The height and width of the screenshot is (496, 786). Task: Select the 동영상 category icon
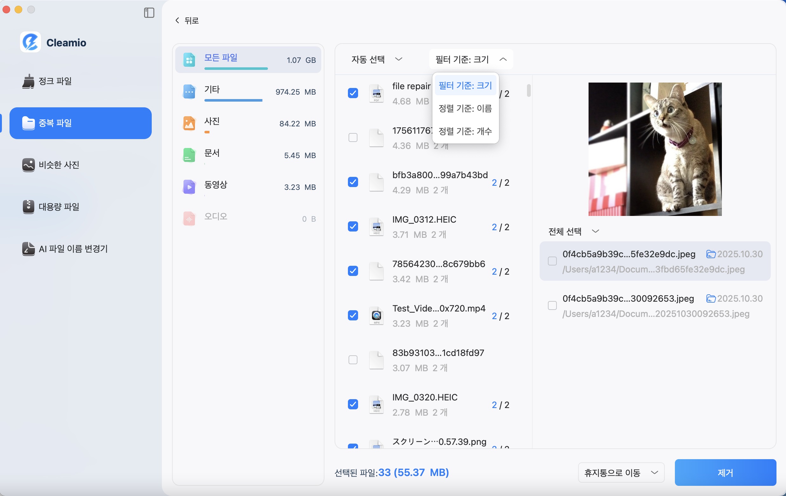(189, 187)
